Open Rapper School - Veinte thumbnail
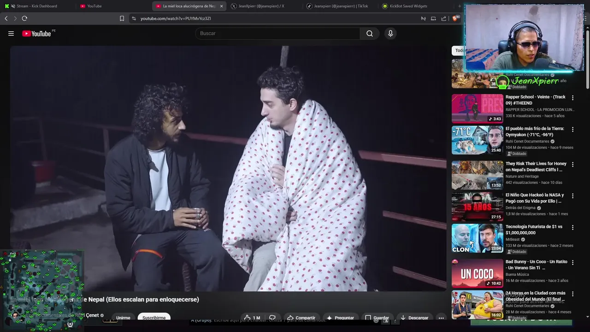This screenshot has height=332, width=590. click(477, 108)
